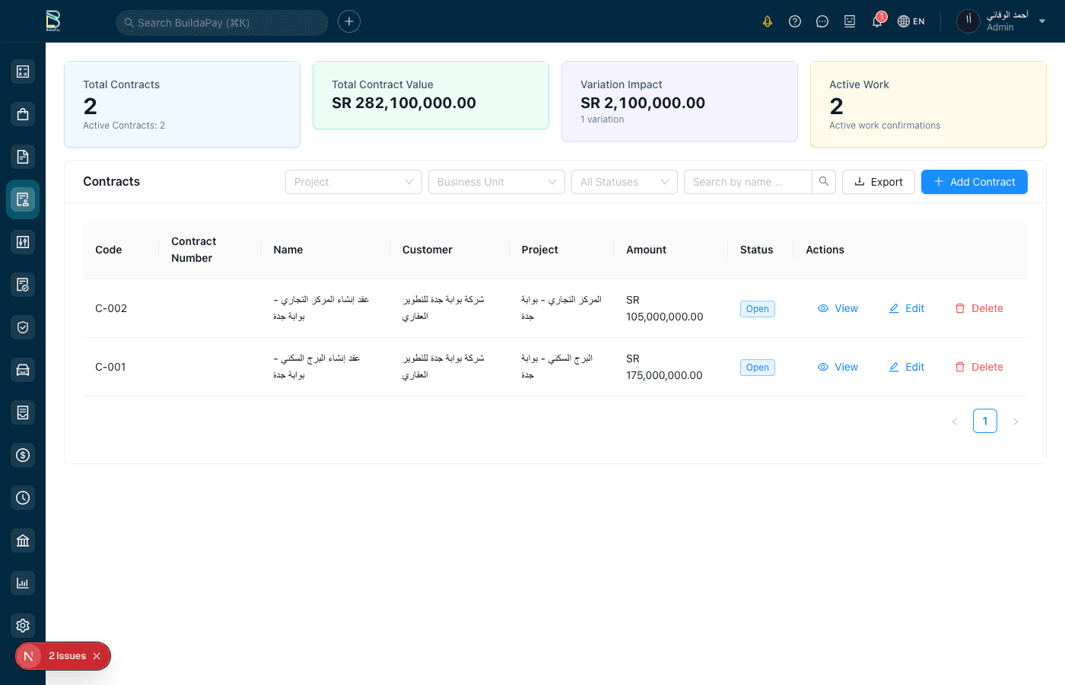The image size is (1065, 685).
Task: Click inside the Search BuildaPay field
Action: pos(221,22)
